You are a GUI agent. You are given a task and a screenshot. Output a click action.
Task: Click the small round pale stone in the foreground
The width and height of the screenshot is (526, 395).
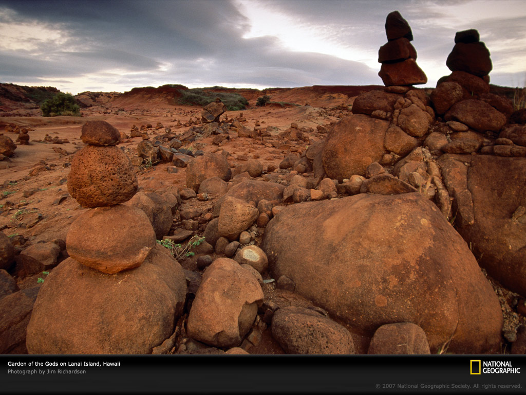[252, 256]
